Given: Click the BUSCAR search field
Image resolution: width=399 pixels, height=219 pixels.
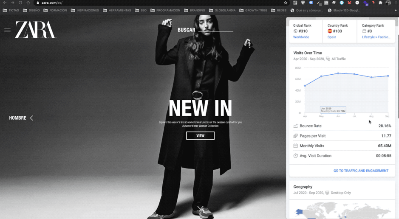Looking at the screenshot, I should (205, 30).
